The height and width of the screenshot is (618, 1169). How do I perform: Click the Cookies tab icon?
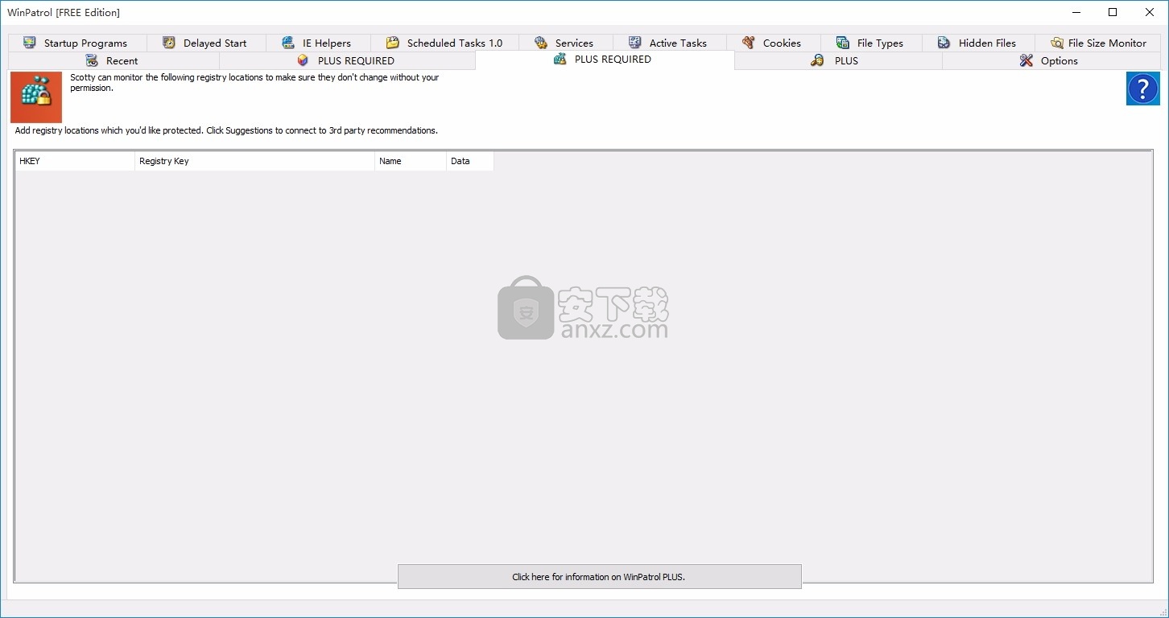pos(749,43)
